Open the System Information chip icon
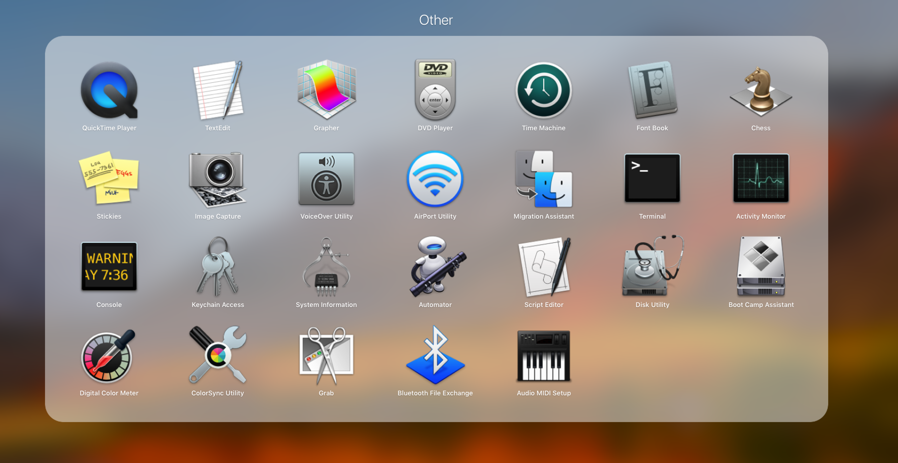898x463 pixels. click(x=326, y=267)
